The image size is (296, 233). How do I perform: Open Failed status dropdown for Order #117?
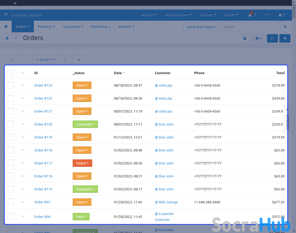click(x=82, y=163)
